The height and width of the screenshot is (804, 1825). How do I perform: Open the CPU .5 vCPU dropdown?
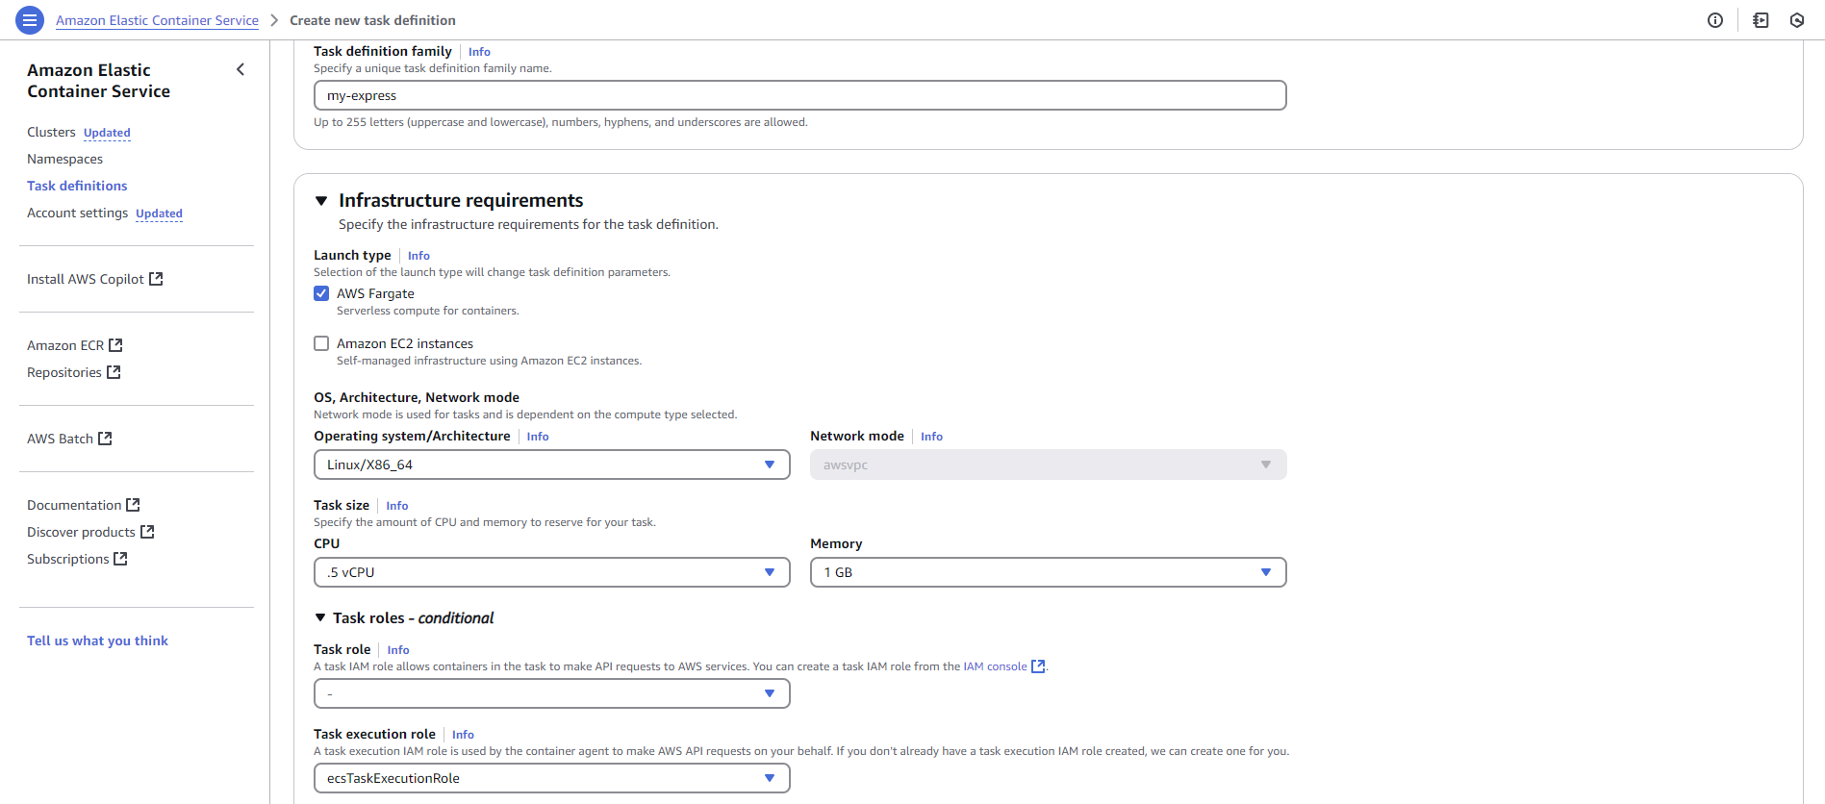coord(551,572)
